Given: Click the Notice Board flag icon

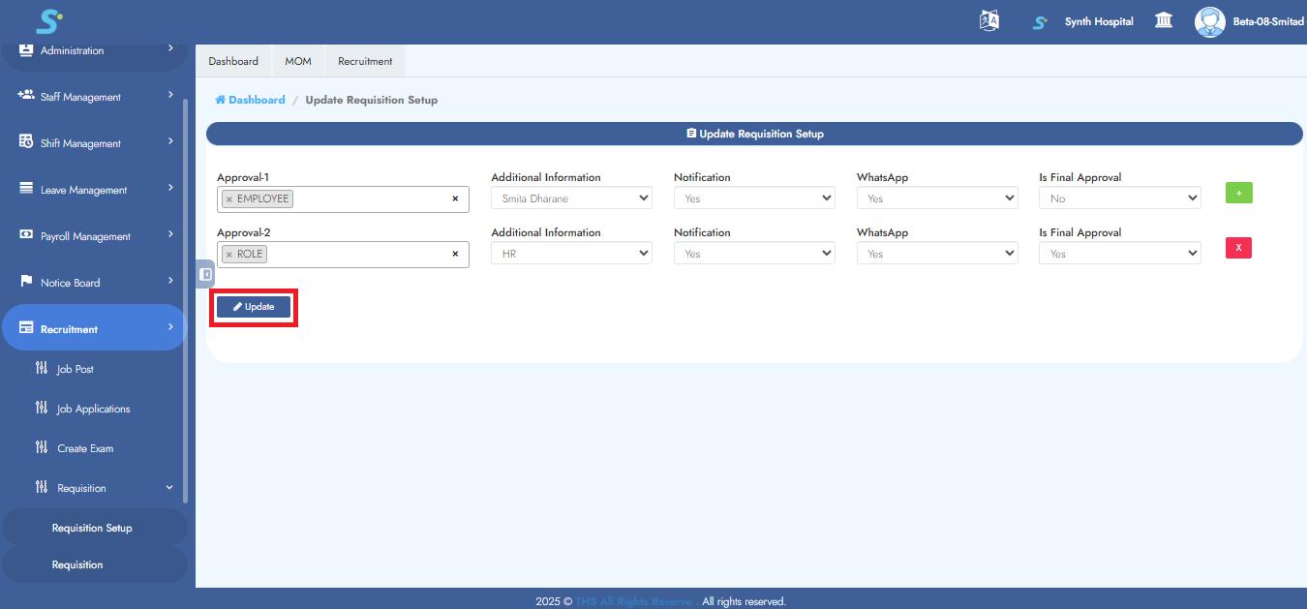Looking at the screenshot, I should click(x=26, y=282).
